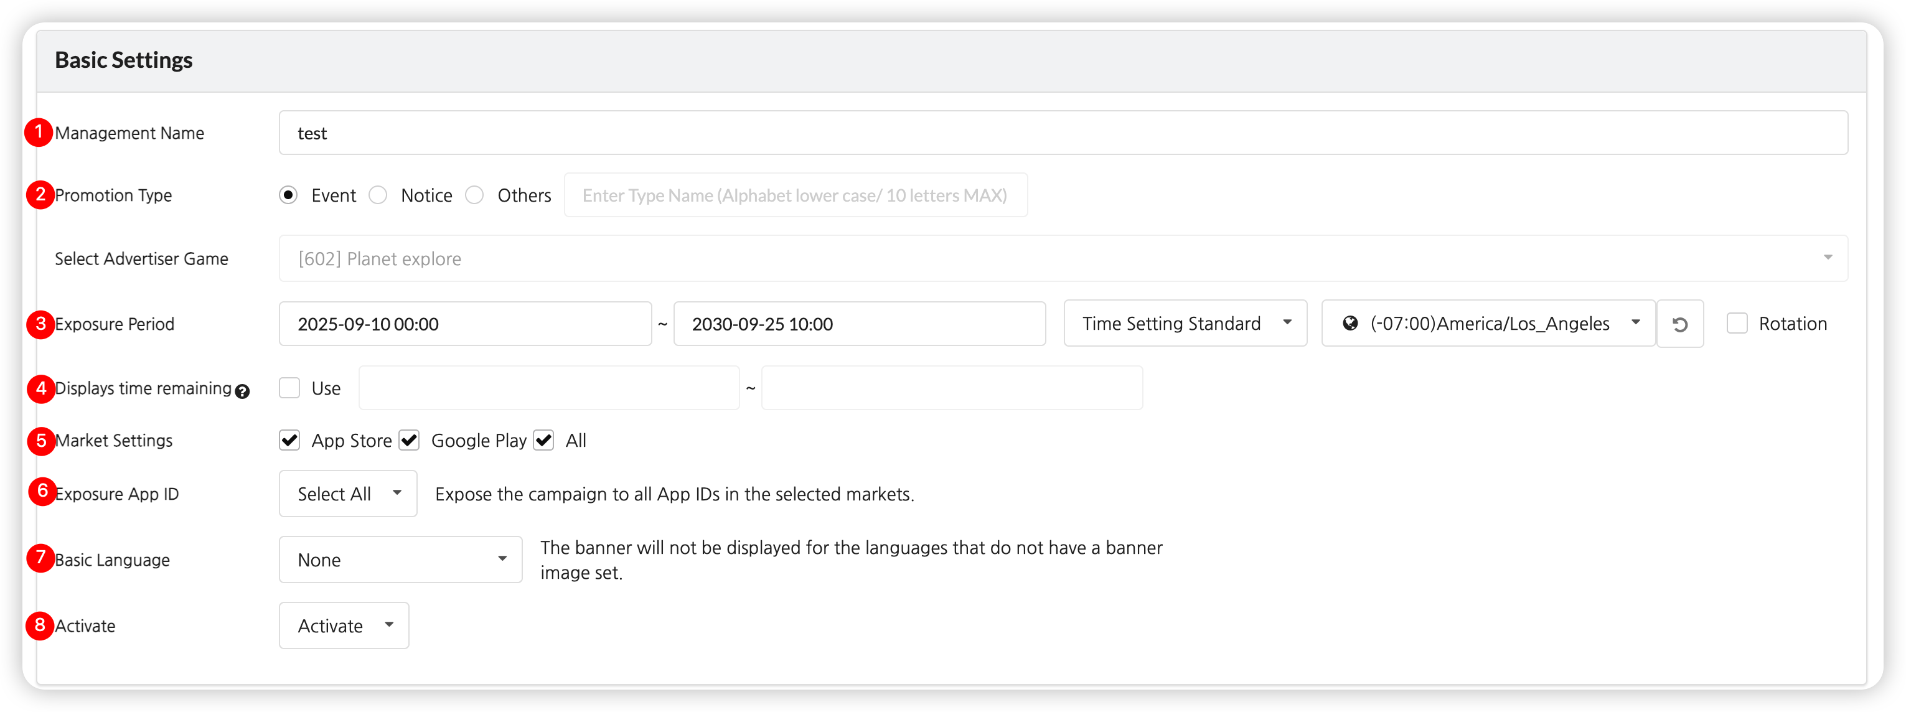
Task: Uncheck the Google Play checkbox
Action: tap(409, 441)
